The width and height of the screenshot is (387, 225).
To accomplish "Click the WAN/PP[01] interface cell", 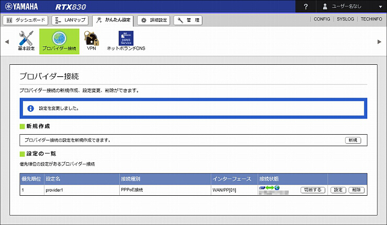I will [234, 190].
